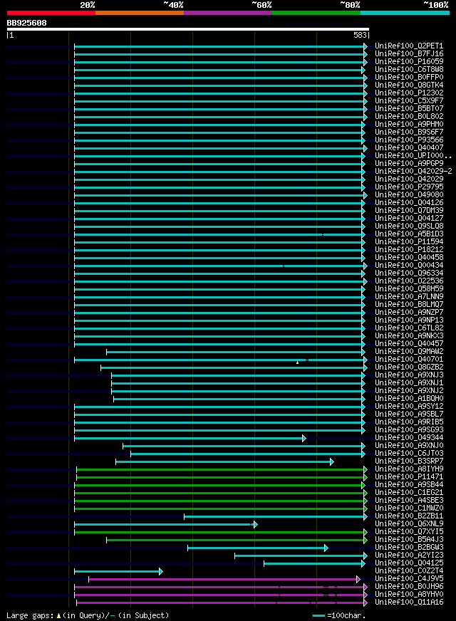
Task: Click the UniRef100_Q42029-2 isoform label
Action: coord(414,171)
